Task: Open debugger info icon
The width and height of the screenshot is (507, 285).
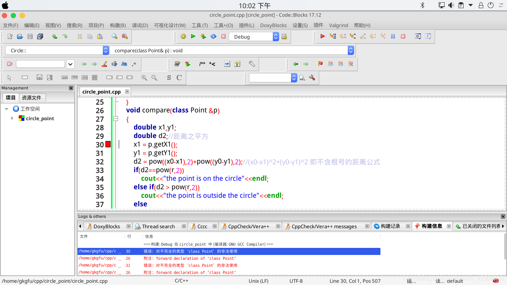Action: (428, 36)
